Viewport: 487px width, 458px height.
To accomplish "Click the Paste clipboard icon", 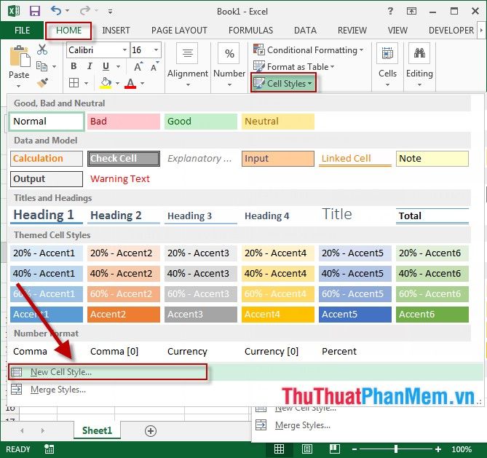I will pos(20,56).
